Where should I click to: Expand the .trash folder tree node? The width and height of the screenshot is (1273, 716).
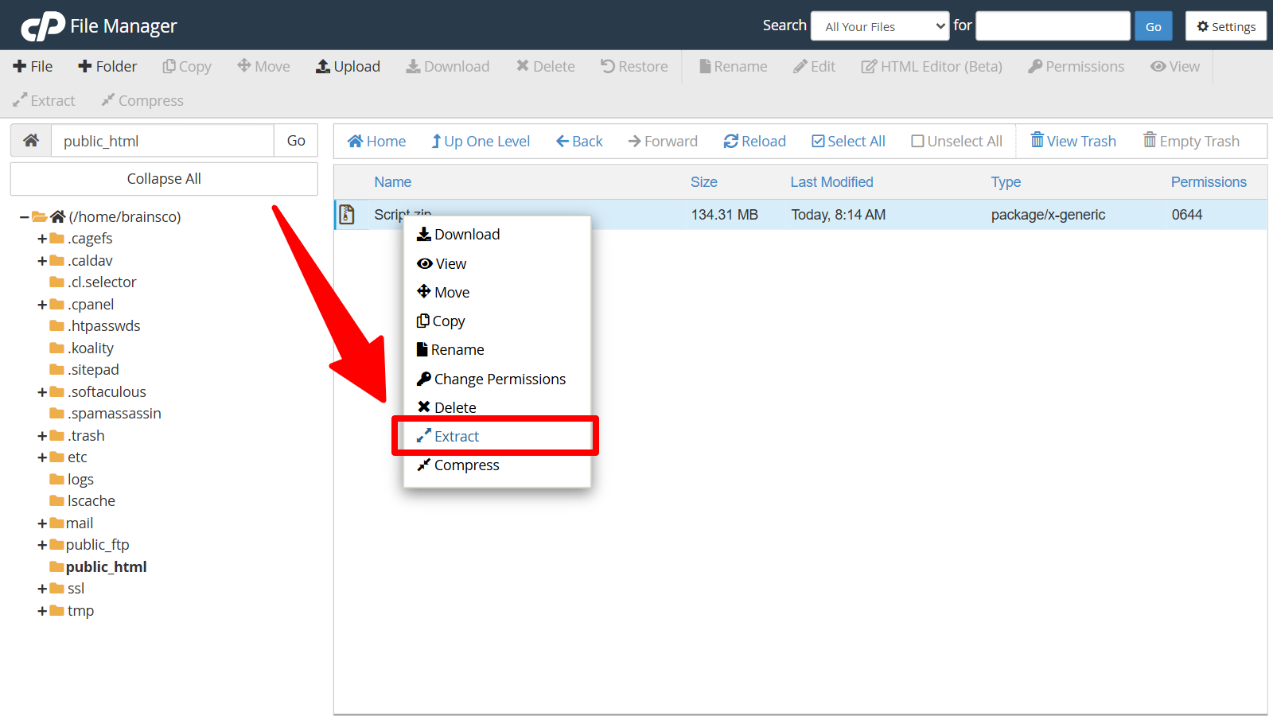(x=42, y=436)
